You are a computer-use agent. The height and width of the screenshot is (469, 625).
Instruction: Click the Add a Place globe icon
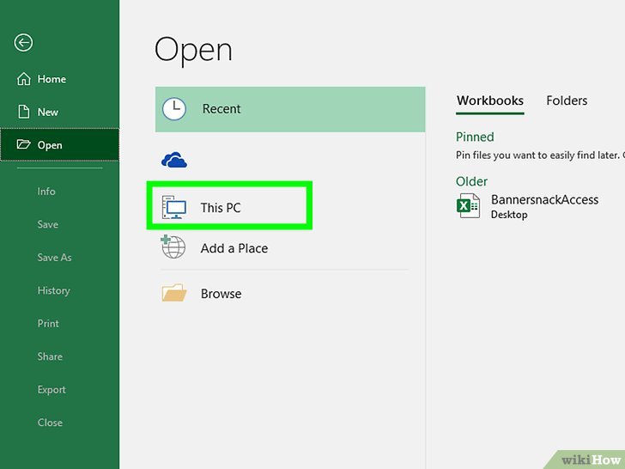pyautogui.click(x=173, y=248)
